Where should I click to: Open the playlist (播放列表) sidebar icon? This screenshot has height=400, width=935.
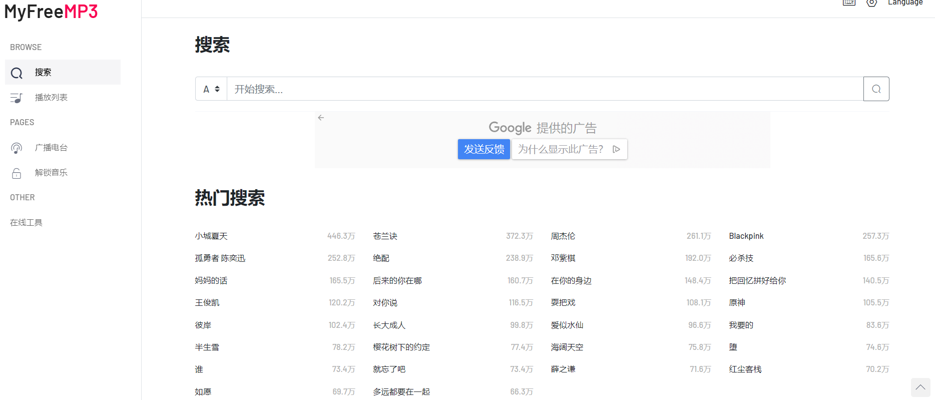pos(17,98)
